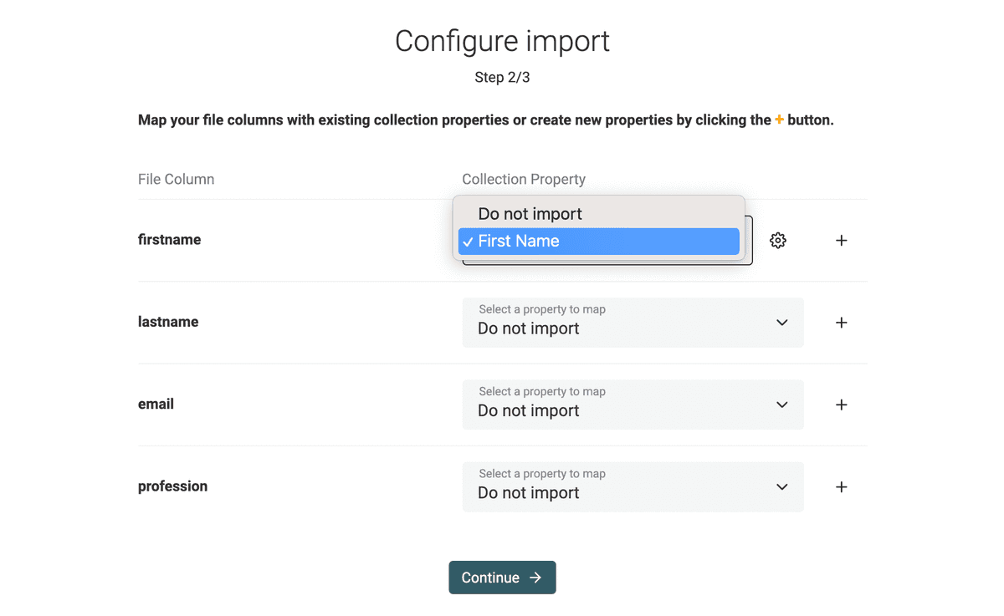The width and height of the screenshot is (1004, 616).
Task: Click chevron arrow in profession dropdown
Action: coord(782,487)
